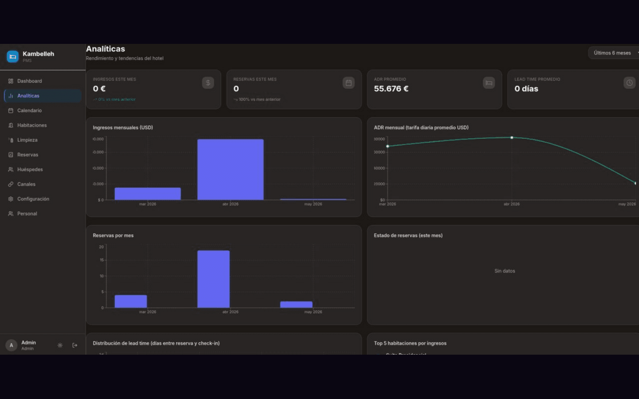
Task: Toggle the light/dark theme sun icon
Action: click(x=60, y=345)
